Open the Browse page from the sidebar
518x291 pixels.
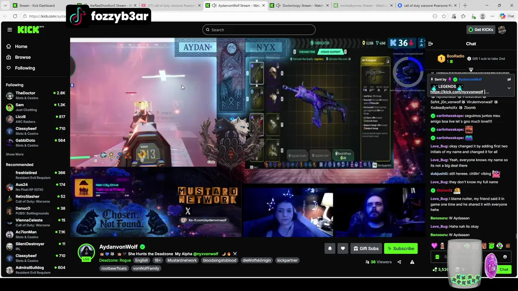[x=23, y=57]
